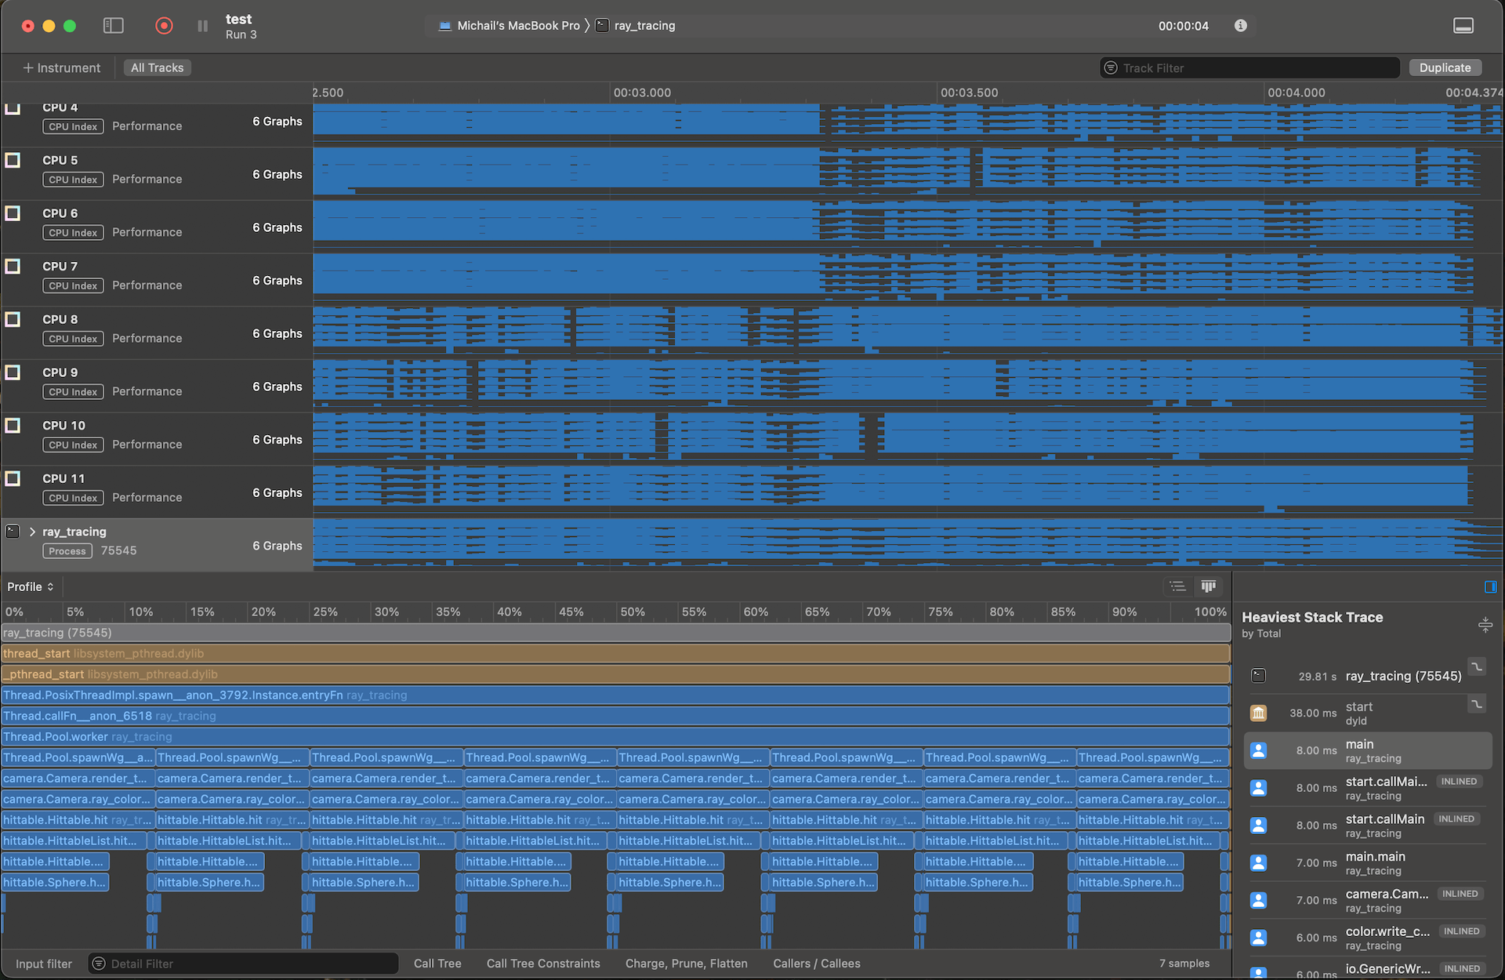Toggle the CPU 9 track checkbox
Screen dimensions: 1505x980
13,372
